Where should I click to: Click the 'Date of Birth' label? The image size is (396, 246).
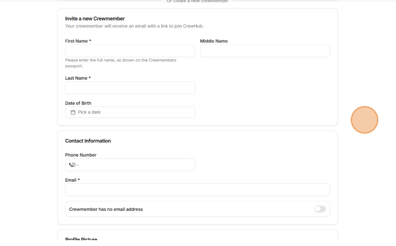click(78, 103)
